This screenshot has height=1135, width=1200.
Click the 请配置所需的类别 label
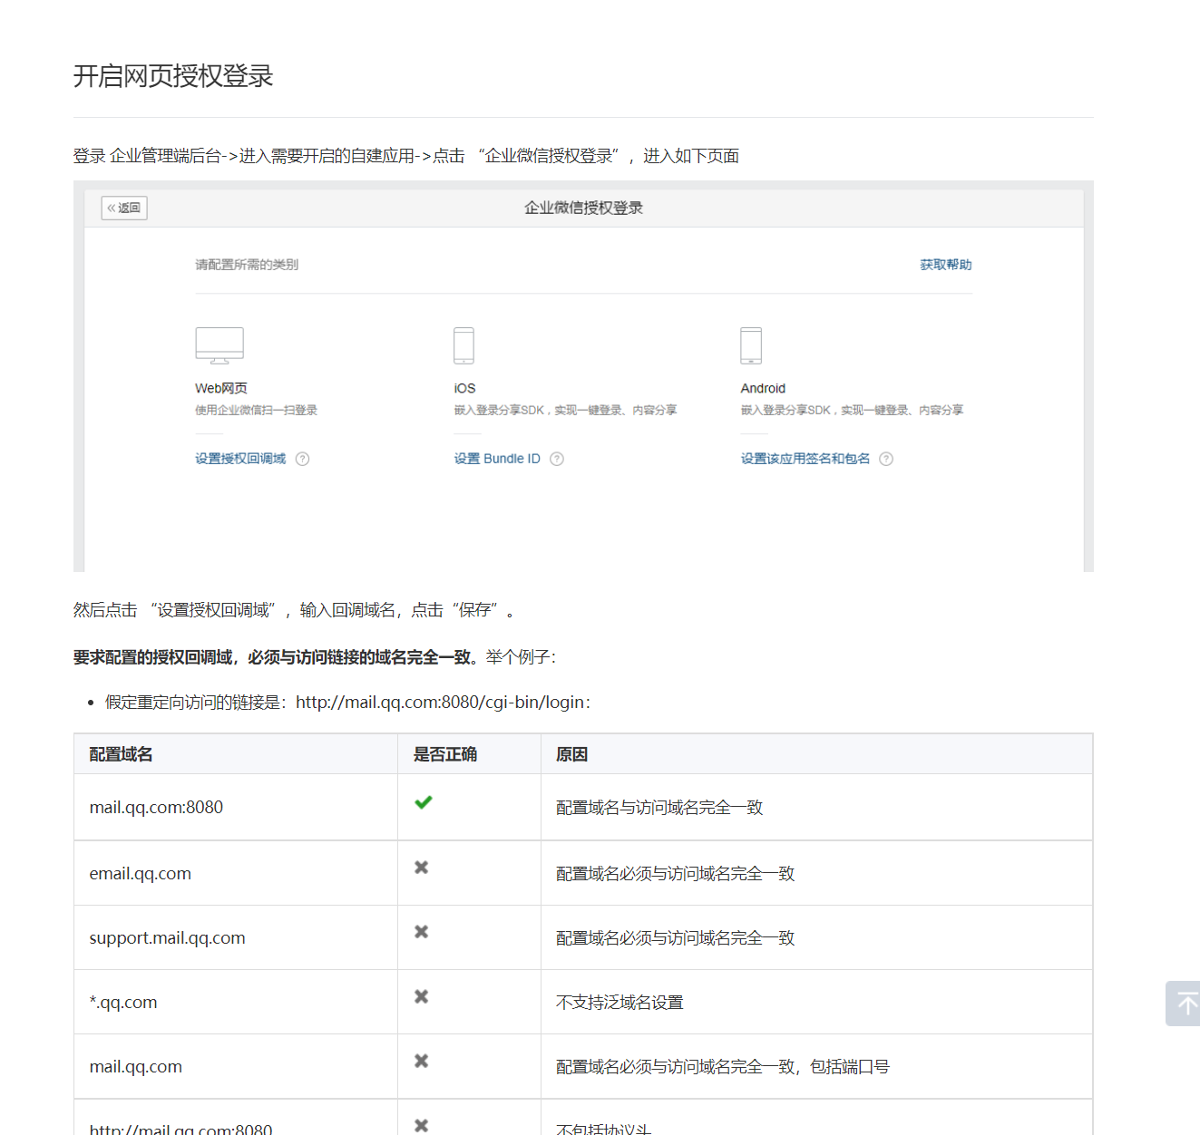point(247,265)
